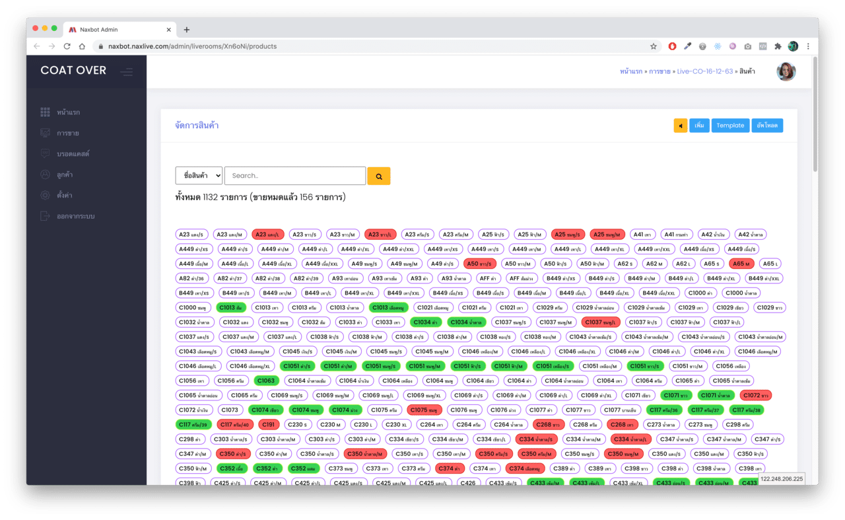Screen dimensions: 845x520
Task: Click the browser address bar URL
Action: [x=192, y=46]
